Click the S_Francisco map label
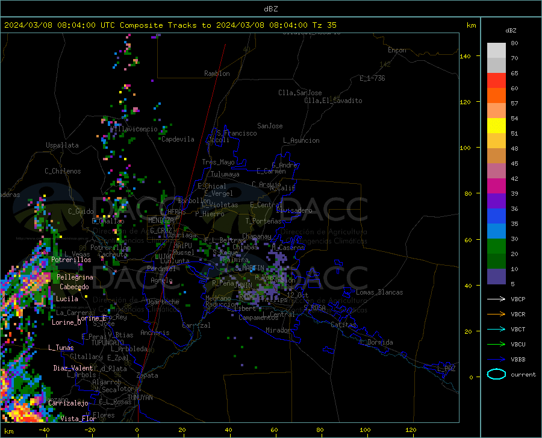 237,133
